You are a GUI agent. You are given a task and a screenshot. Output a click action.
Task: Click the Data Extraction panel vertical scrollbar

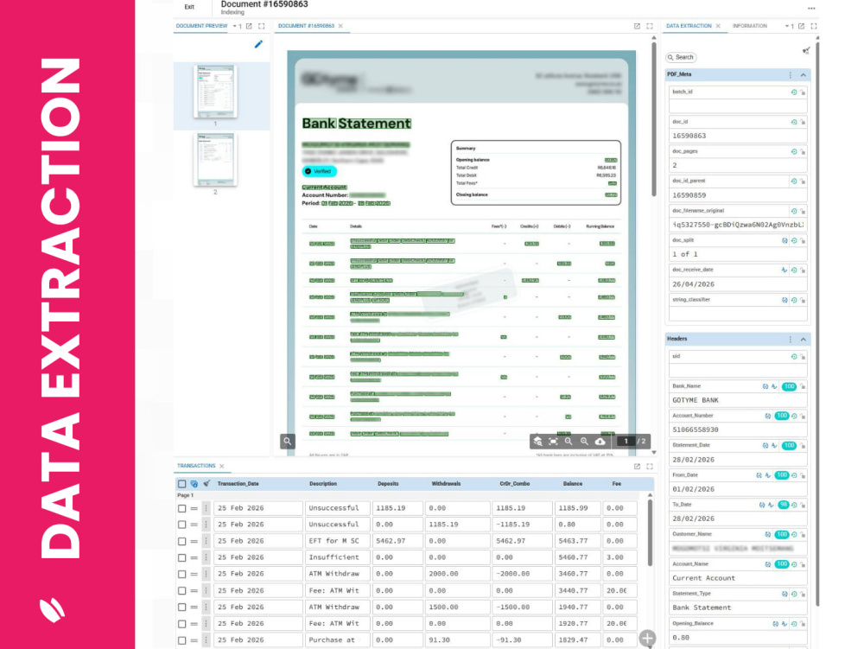[817, 322]
